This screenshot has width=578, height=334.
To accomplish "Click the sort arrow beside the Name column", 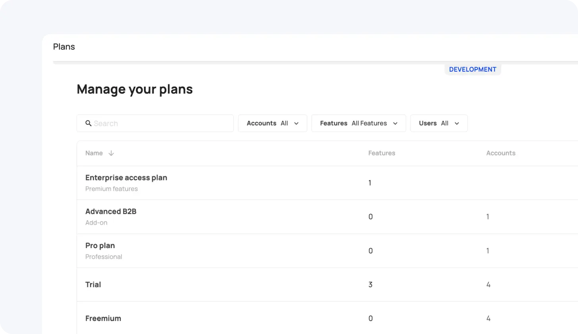I will coord(111,153).
